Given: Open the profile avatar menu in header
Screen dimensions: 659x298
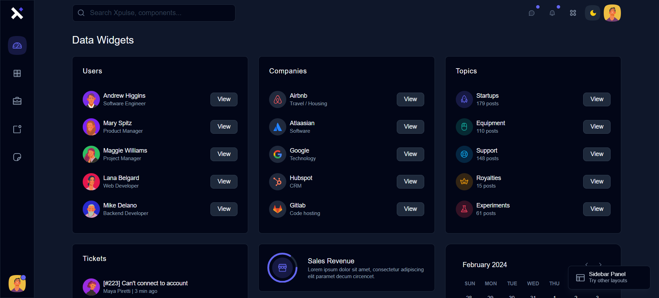Looking at the screenshot, I should tap(612, 13).
